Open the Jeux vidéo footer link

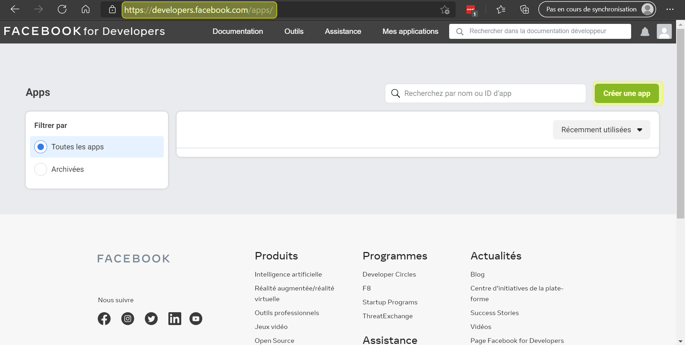click(271, 327)
